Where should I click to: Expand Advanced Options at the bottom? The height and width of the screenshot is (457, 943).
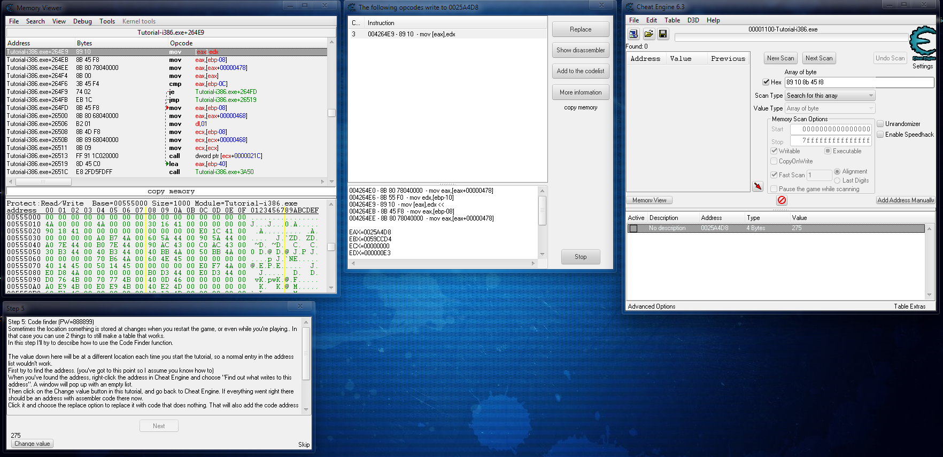click(x=651, y=306)
